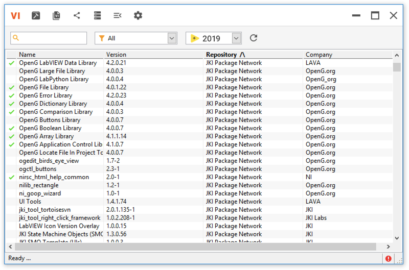Select the UI Tools package

point(199,202)
